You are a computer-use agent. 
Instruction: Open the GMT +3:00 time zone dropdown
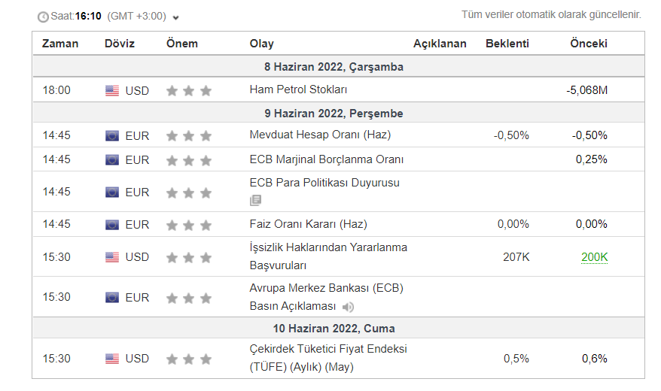pos(176,17)
